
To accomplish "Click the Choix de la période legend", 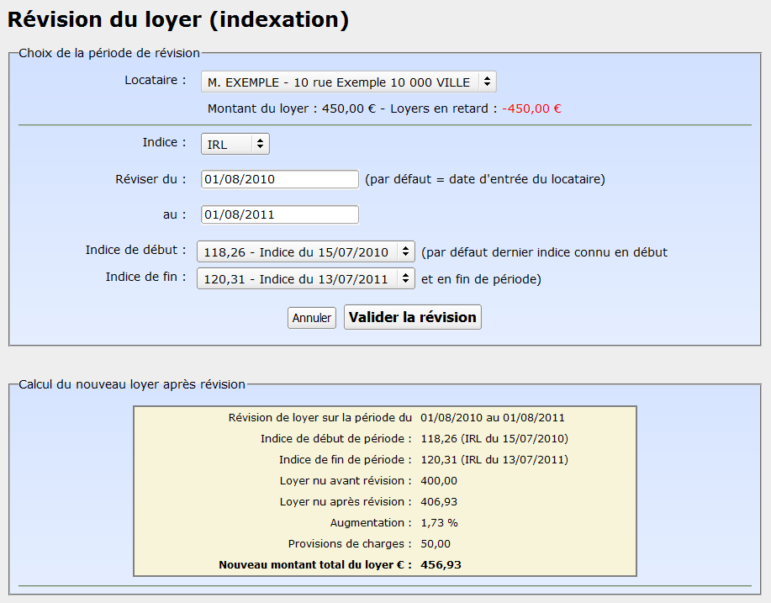I will (x=109, y=53).
